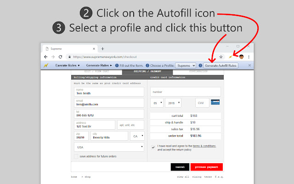Open the view all footer link

pyautogui.click(x=183, y=177)
